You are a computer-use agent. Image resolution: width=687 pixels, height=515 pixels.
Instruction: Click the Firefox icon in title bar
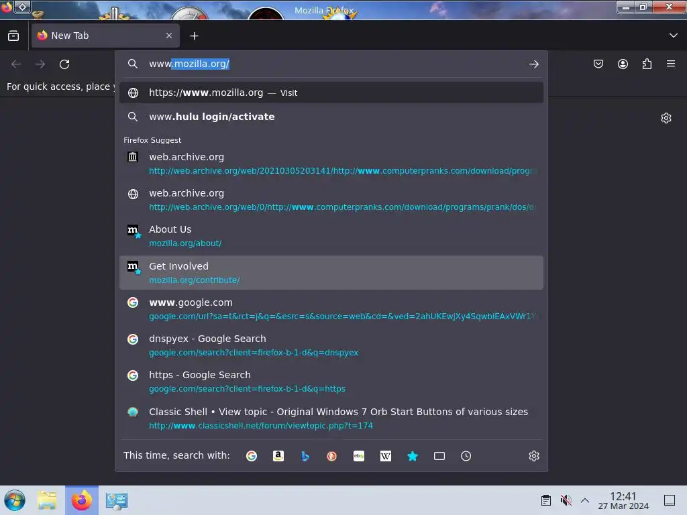coord(6,7)
